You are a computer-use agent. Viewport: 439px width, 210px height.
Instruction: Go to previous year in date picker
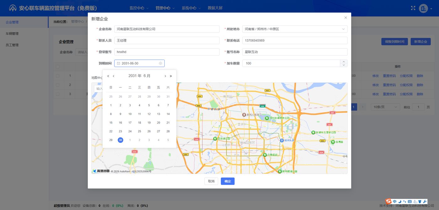pyautogui.click(x=108, y=76)
